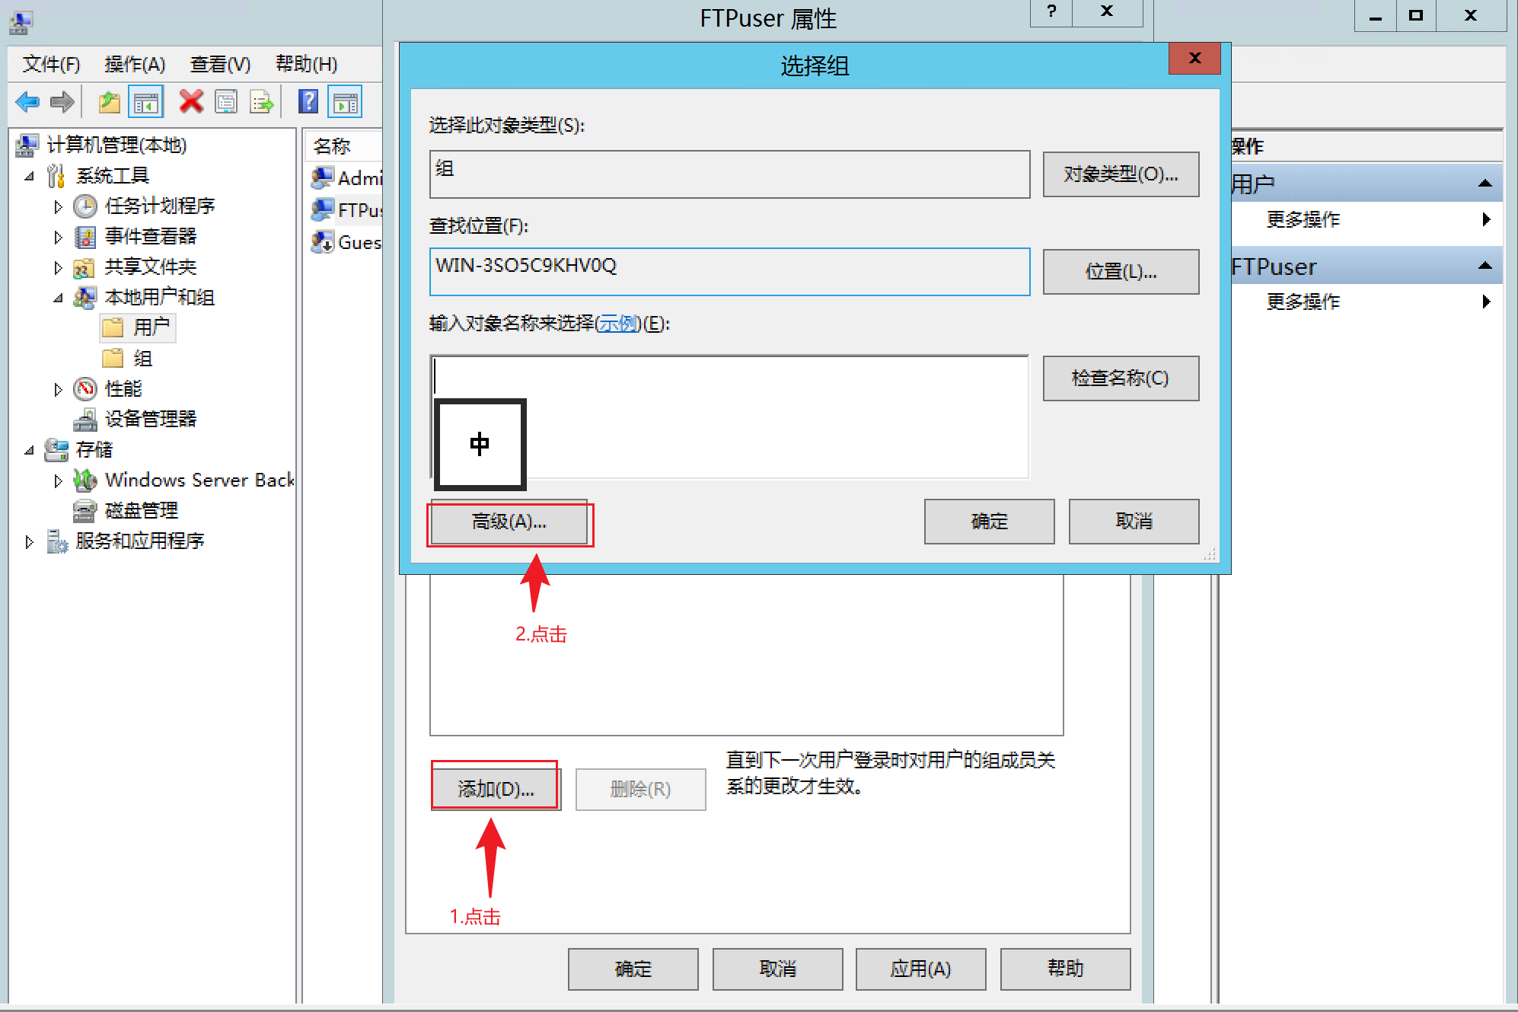This screenshot has width=1518, height=1012.
Task: Click the forward arrow toolbar icon
Action: (62, 101)
